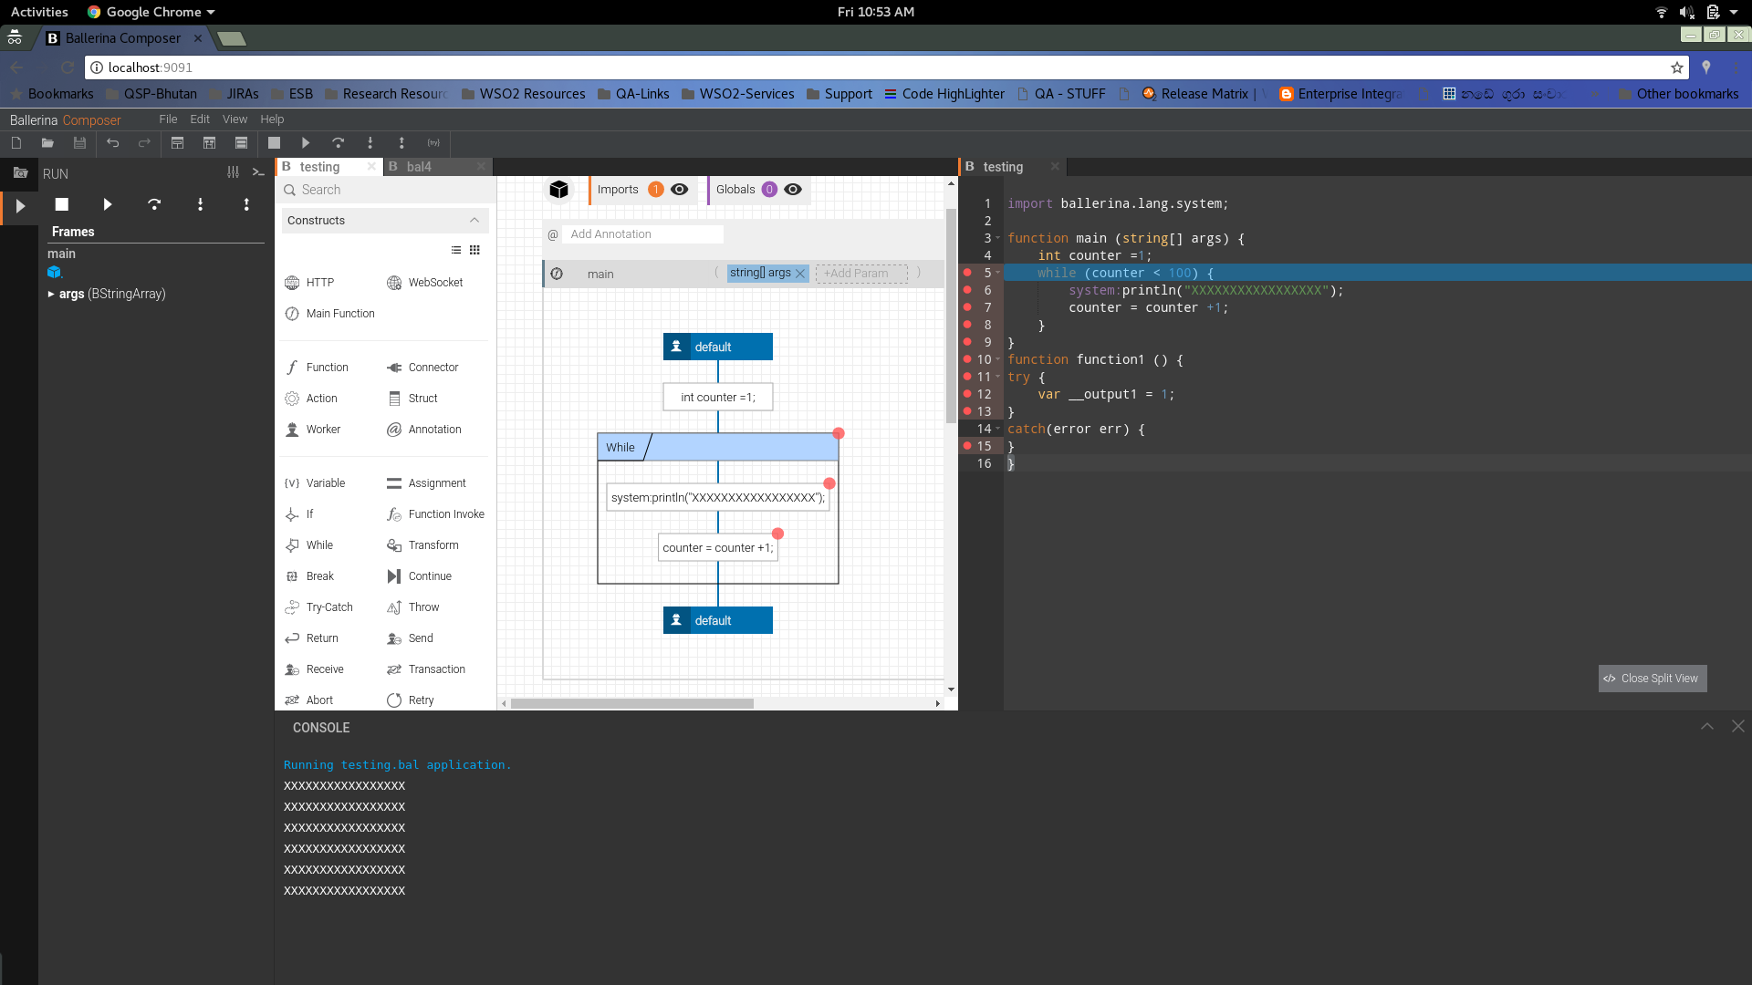Pick the Worker construct icon

(292, 430)
